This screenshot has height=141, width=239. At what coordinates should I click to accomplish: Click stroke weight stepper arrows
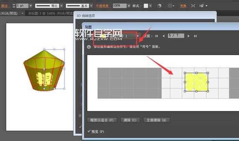pyautogui.click(x=14, y=6)
